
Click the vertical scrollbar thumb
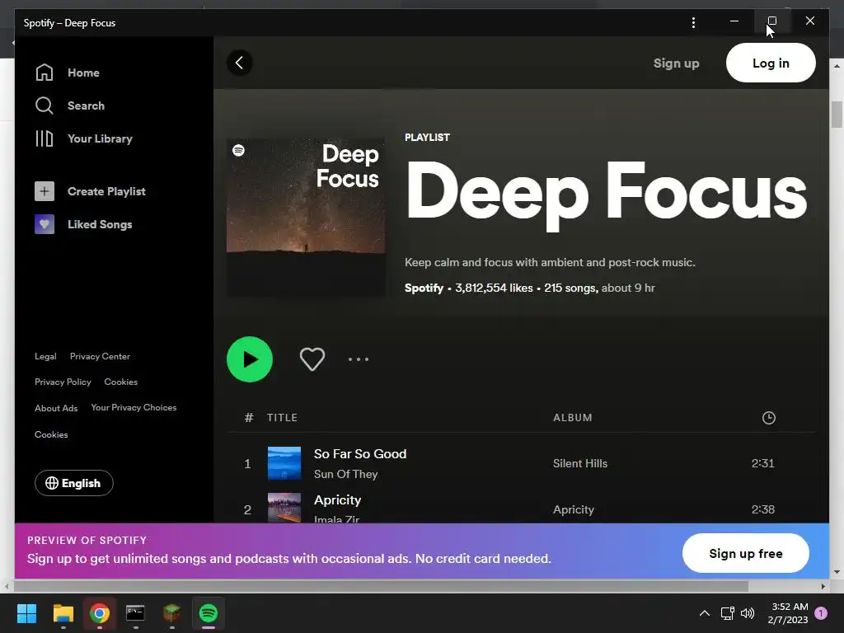[x=837, y=114]
